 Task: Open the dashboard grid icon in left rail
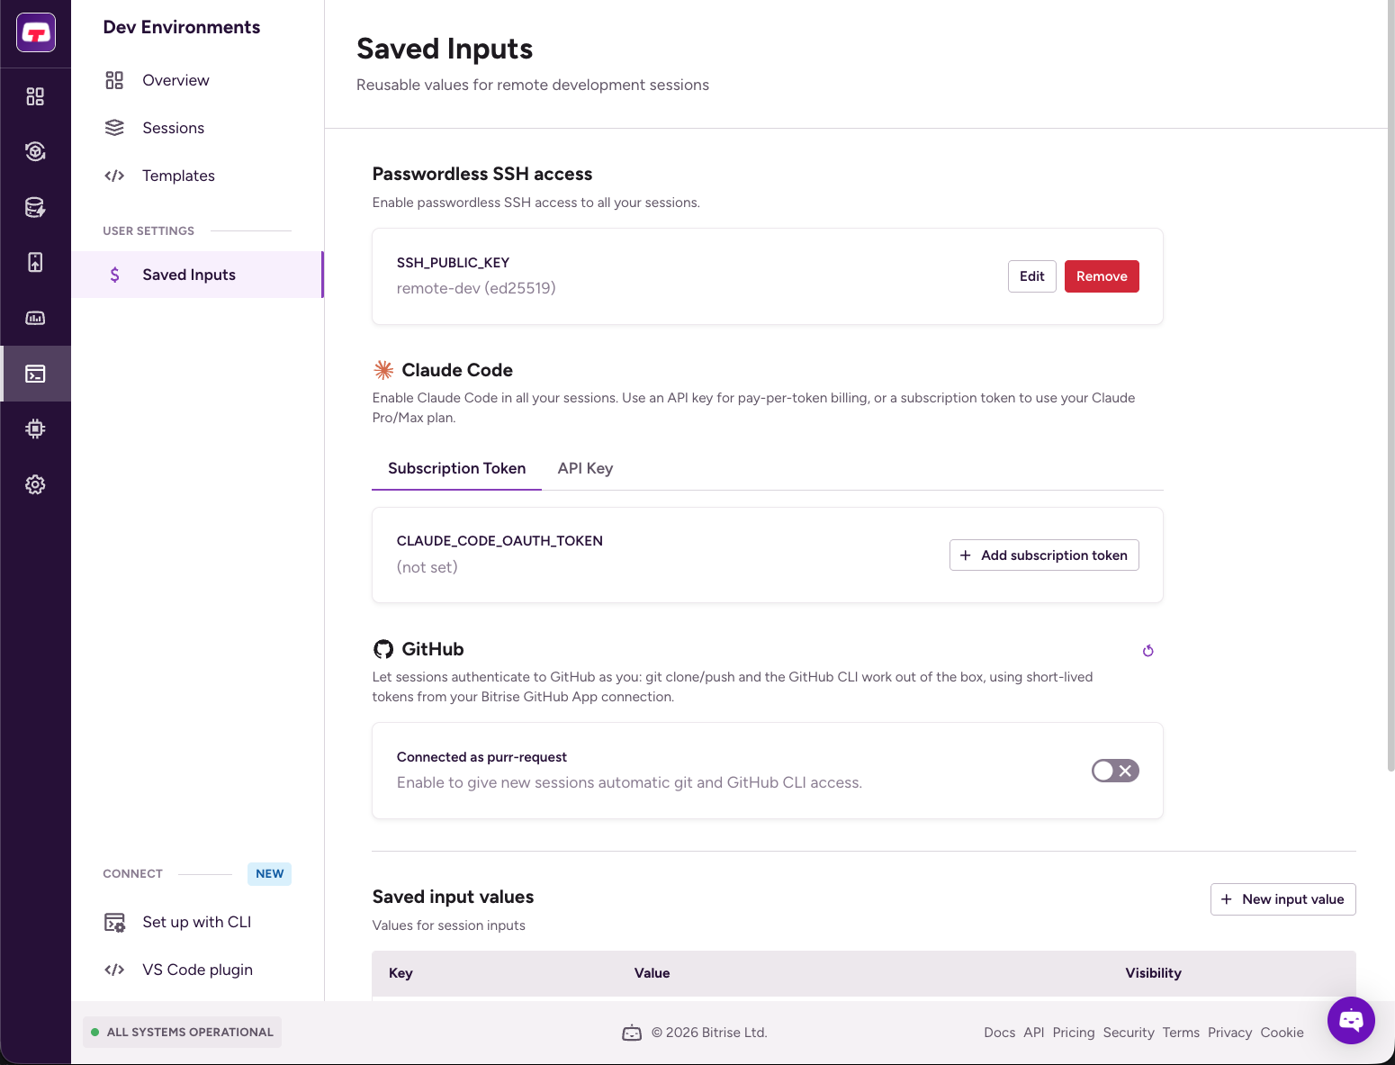[35, 96]
